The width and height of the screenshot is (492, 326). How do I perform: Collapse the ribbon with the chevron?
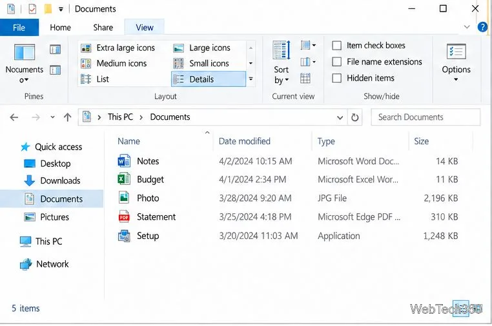(467, 27)
